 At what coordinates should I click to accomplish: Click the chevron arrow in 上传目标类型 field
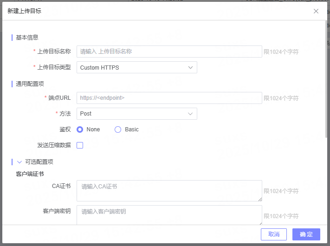(x=190, y=68)
